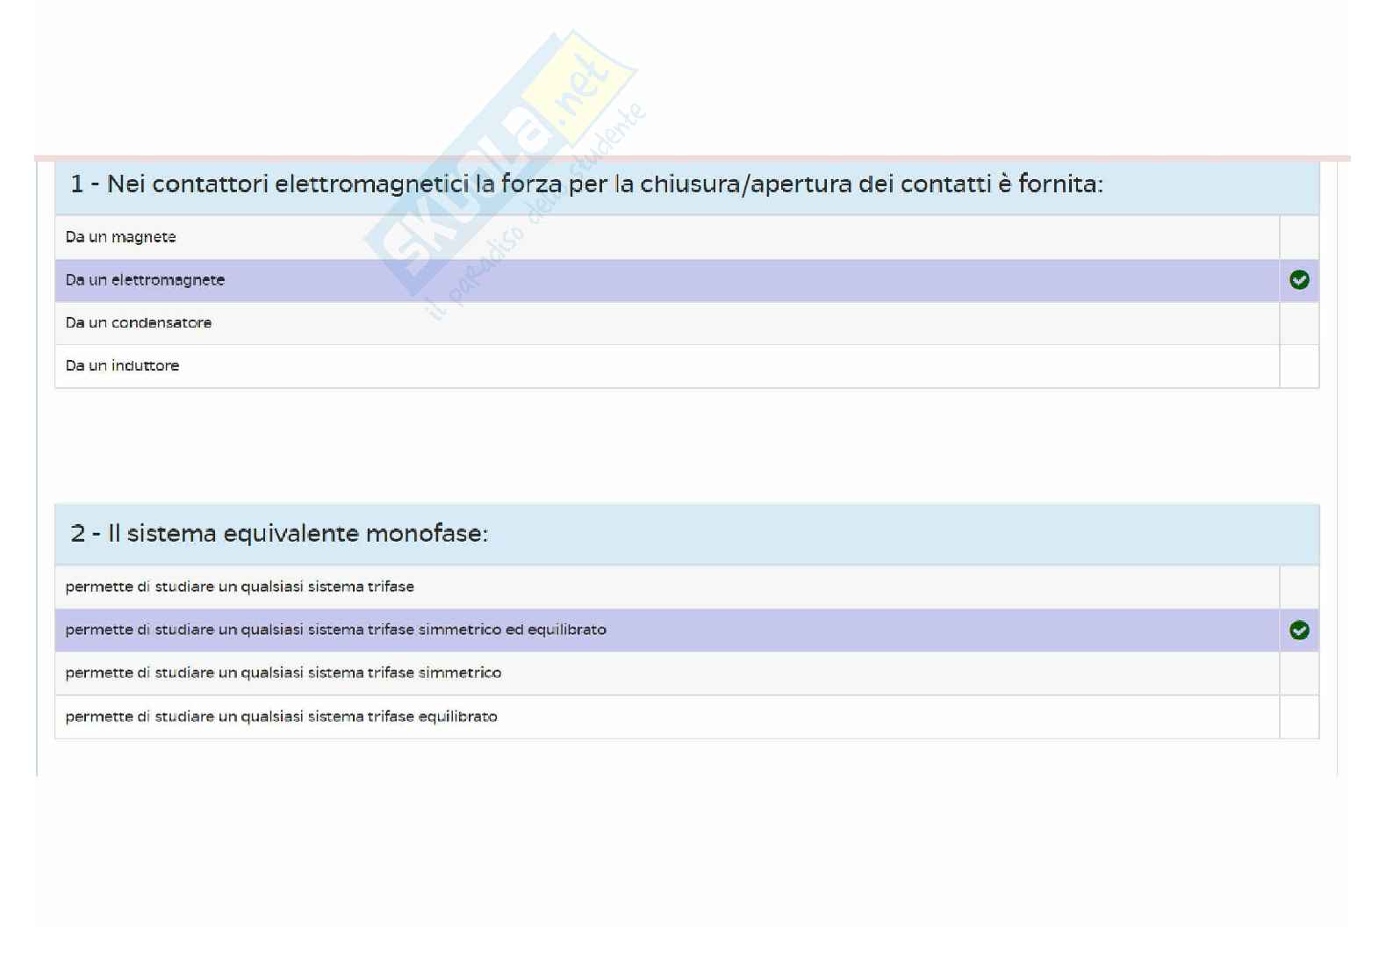This screenshot has height=980, width=1386.
Task: Tick the box beside "sistema trifase equilibrato" answer
Action: (1299, 717)
